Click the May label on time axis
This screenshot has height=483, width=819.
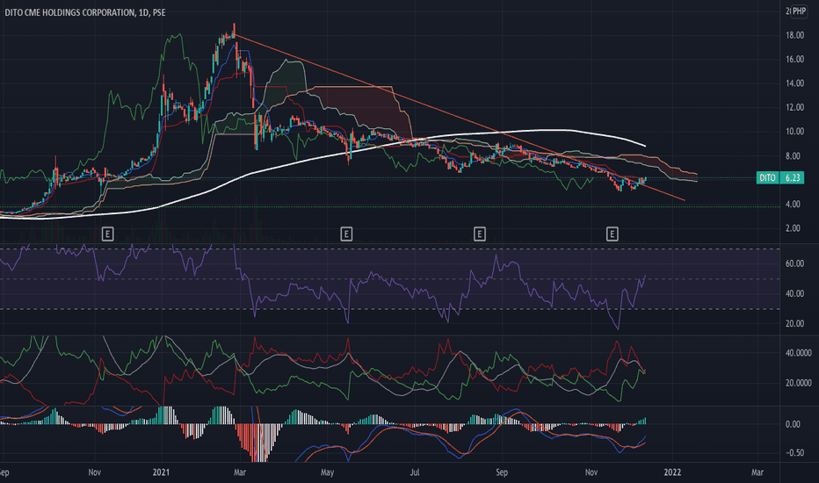(x=327, y=472)
